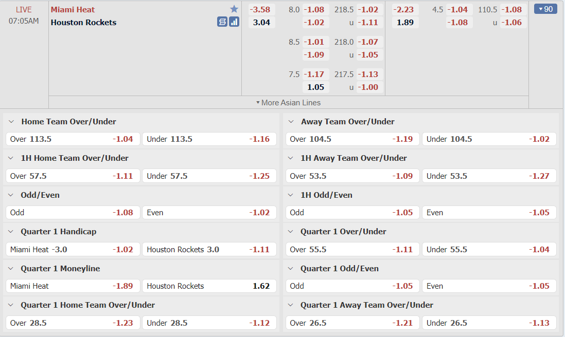This screenshot has width=565, height=337.
Task: Pick first-half Under 110.5 at -1.06
Action: 514,22
